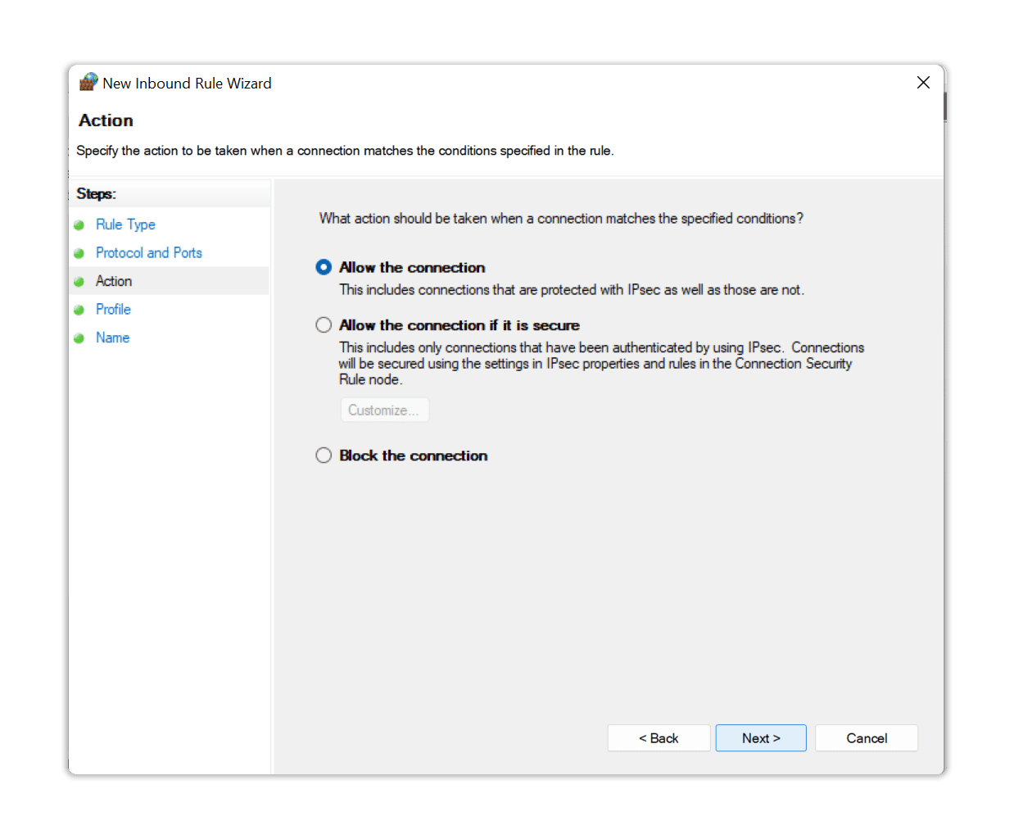The width and height of the screenshot is (1014, 839).
Task: Click the firewall icon in the title bar
Action: point(88,82)
